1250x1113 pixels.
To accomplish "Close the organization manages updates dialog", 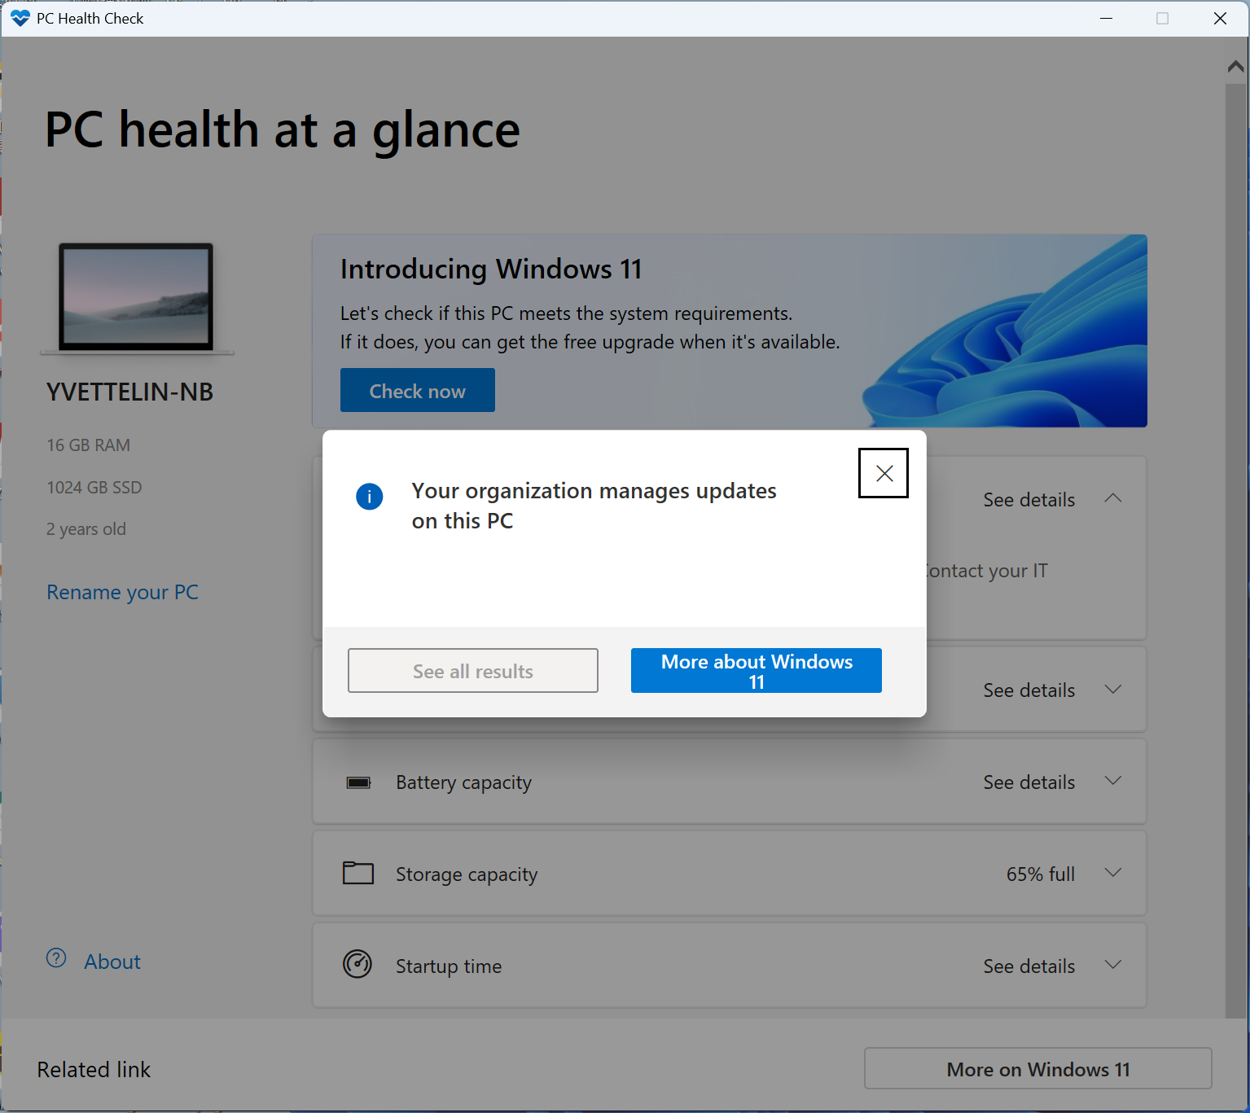I will pyautogui.click(x=884, y=473).
